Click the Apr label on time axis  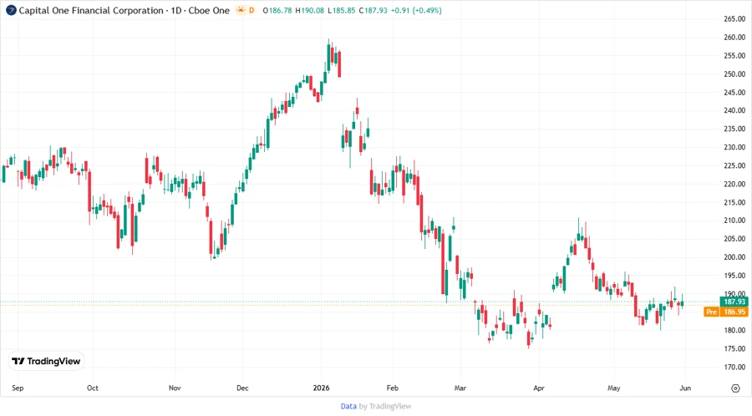pos(539,388)
